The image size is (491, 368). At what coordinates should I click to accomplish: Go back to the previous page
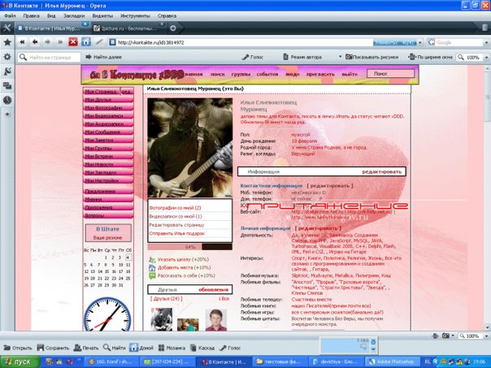(x=35, y=42)
